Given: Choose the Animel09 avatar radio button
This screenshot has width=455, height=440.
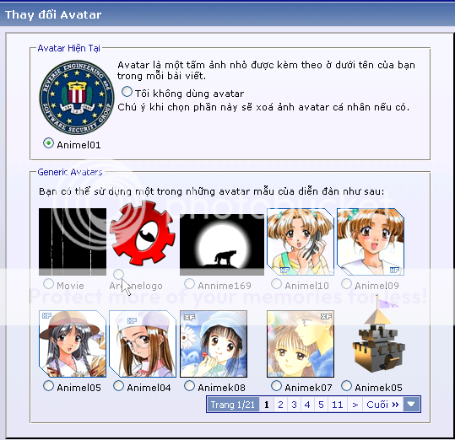Looking at the screenshot, I should [346, 284].
